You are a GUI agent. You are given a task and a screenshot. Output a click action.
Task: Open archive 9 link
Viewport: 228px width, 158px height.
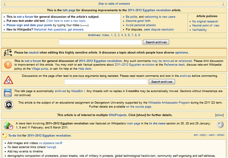[x=139, y=35]
